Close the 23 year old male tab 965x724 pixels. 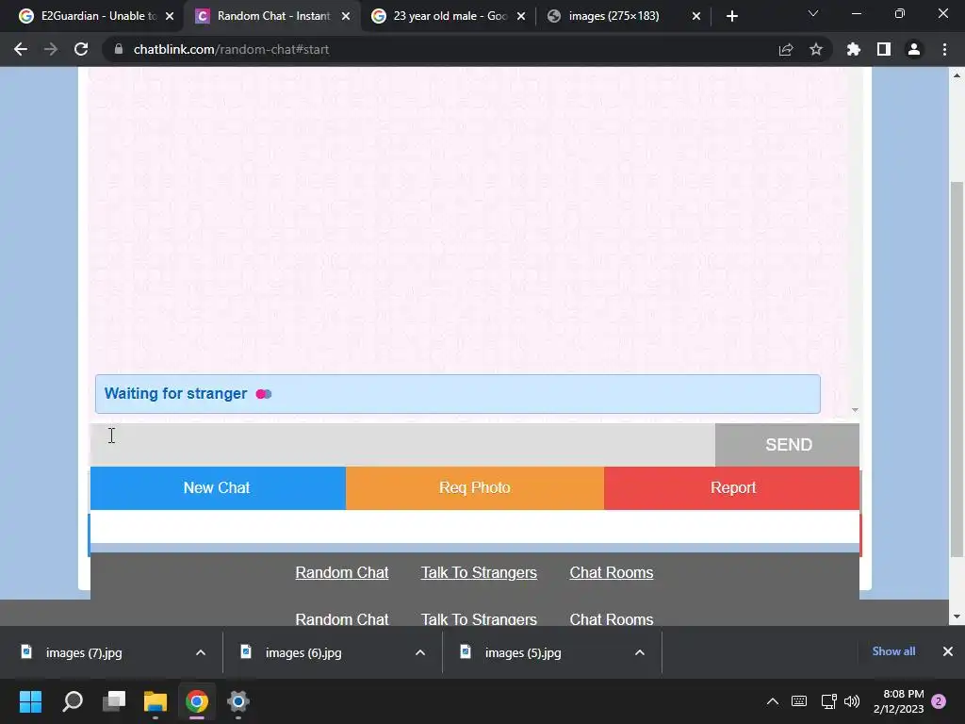tap(521, 16)
